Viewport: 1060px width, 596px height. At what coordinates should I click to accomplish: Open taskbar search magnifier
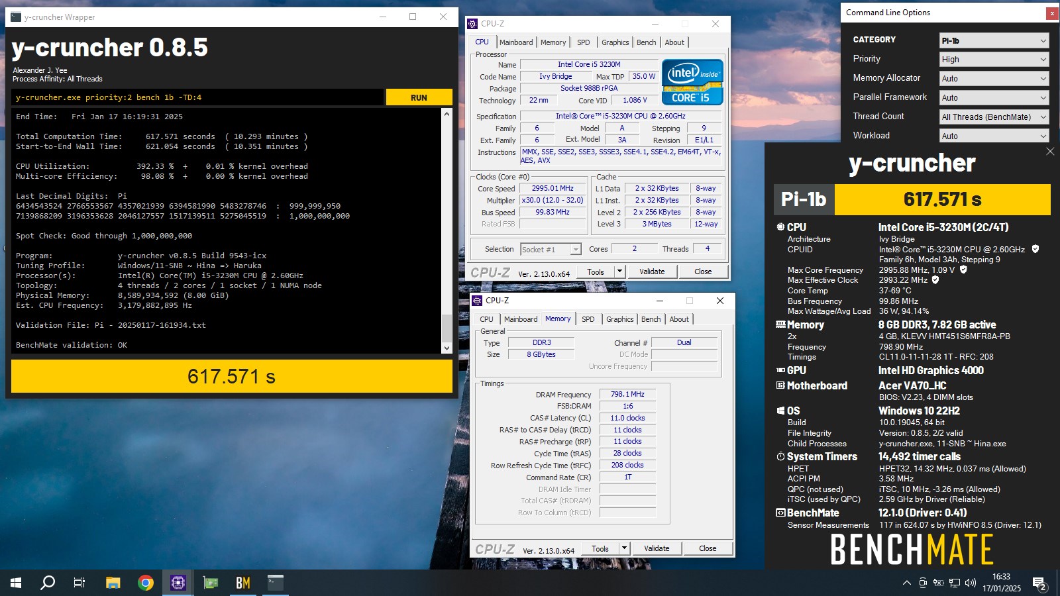pyautogui.click(x=48, y=583)
